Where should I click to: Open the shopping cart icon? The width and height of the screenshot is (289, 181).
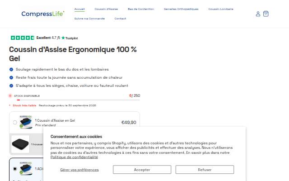266,14
